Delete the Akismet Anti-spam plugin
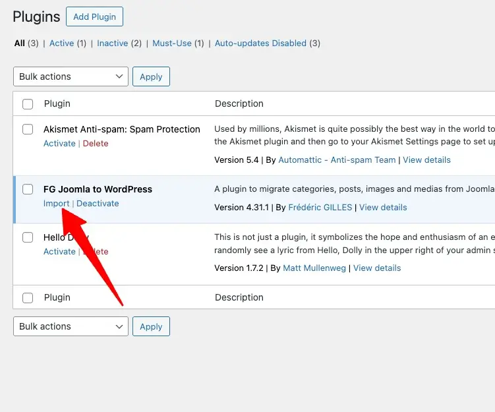495x412 pixels. 96,144
